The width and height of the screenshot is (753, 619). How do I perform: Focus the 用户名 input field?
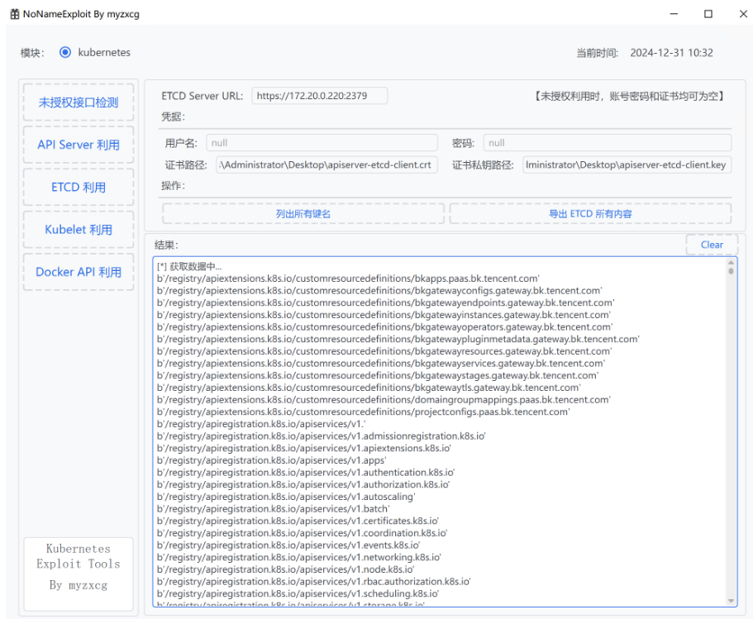pos(322,143)
